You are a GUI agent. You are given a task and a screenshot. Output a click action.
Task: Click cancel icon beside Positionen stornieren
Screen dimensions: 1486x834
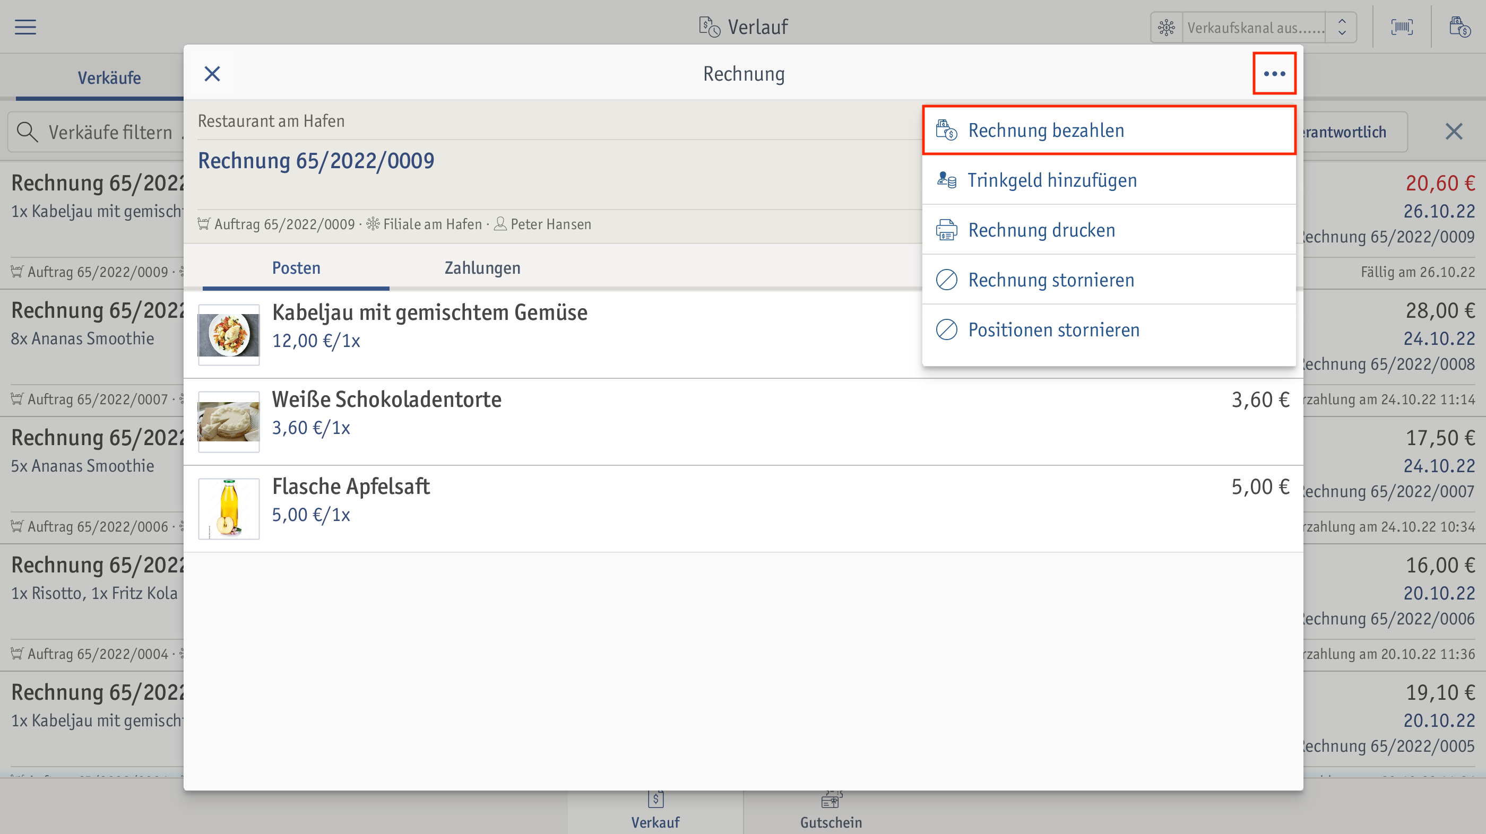tap(947, 330)
